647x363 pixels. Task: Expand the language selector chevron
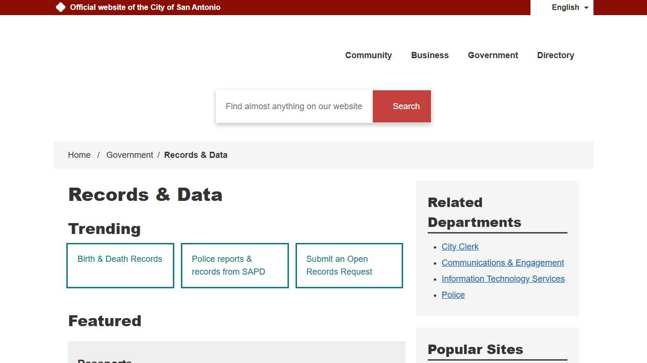point(586,8)
